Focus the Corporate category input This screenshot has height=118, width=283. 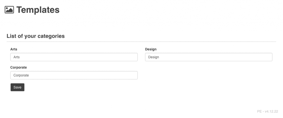[x=74, y=75]
